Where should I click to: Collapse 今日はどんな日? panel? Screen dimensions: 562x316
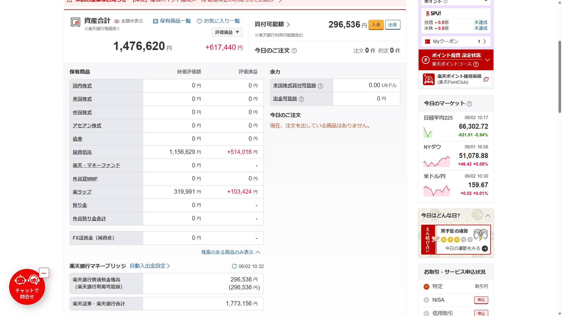click(488, 216)
